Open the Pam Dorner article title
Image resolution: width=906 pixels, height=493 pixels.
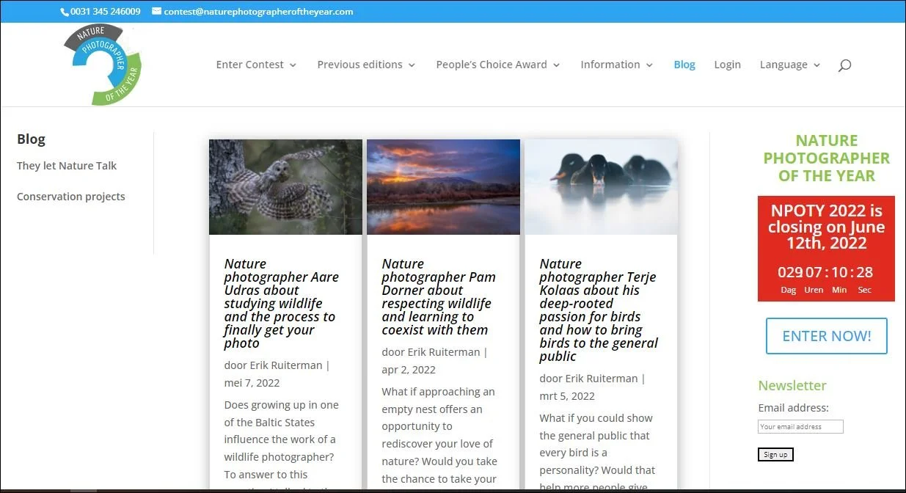[439, 296]
